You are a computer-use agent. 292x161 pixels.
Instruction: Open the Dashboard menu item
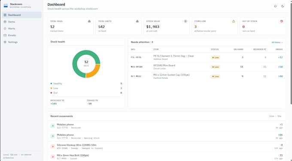tap(22, 15)
